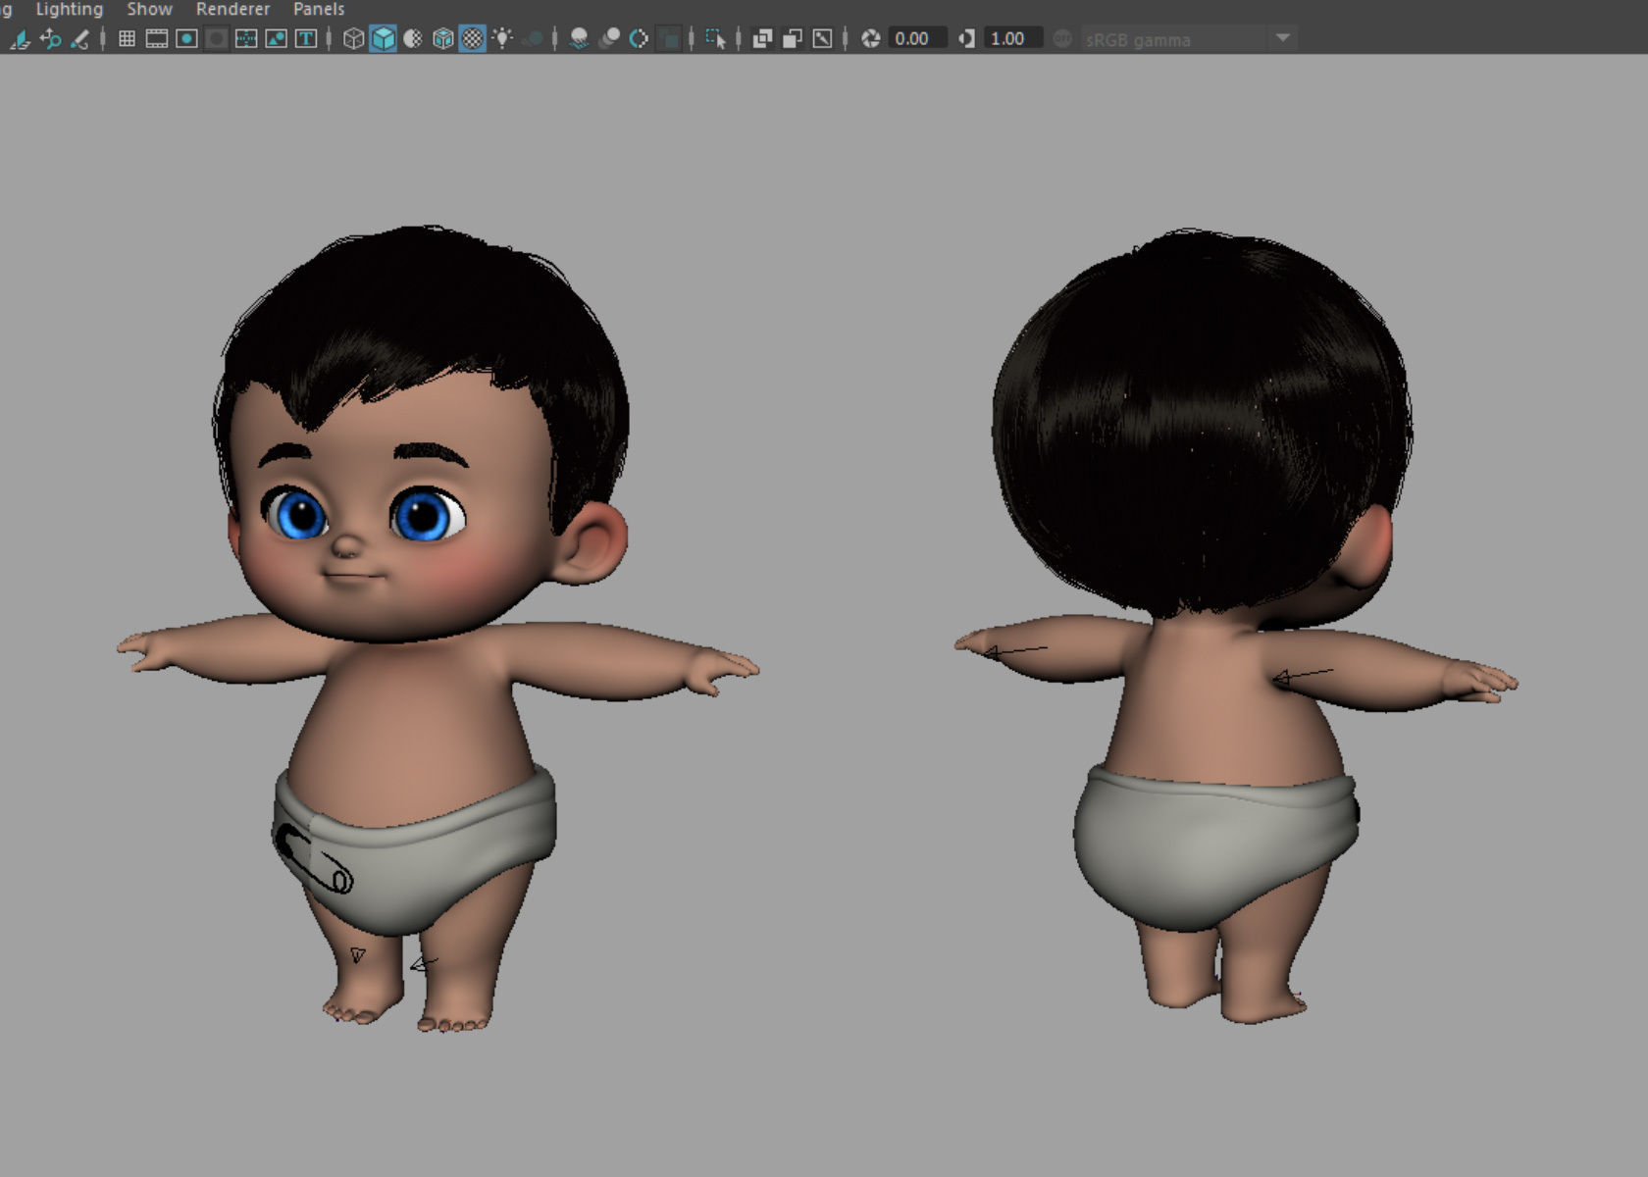The width and height of the screenshot is (1648, 1177).
Task: Click the dropdown arrow next to sRGB gamma
Action: click(x=1282, y=38)
